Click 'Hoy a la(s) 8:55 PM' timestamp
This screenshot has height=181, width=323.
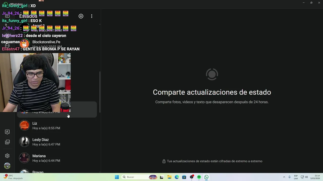point(46,128)
